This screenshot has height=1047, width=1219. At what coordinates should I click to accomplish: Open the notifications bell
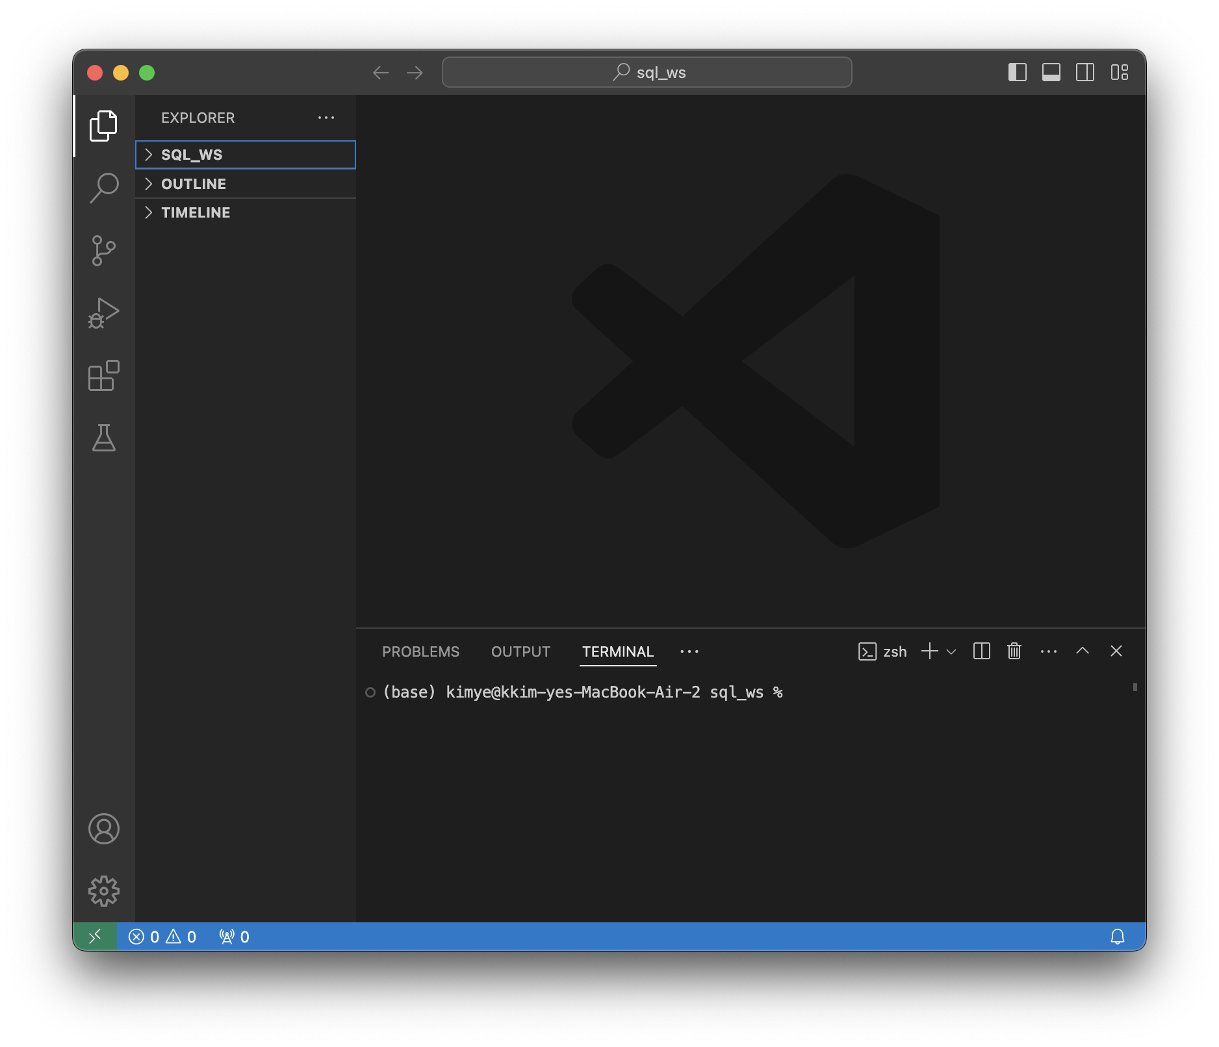pyautogui.click(x=1118, y=937)
